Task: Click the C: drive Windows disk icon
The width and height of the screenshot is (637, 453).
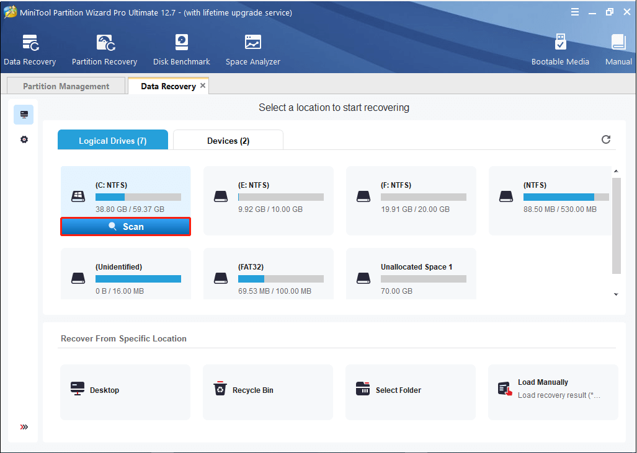Action: [78, 197]
